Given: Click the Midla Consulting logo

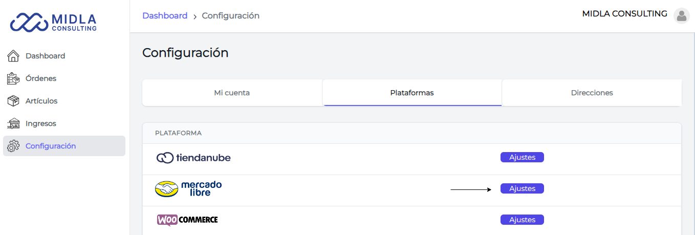Looking at the screenshot, I should [x=53, y=22].
